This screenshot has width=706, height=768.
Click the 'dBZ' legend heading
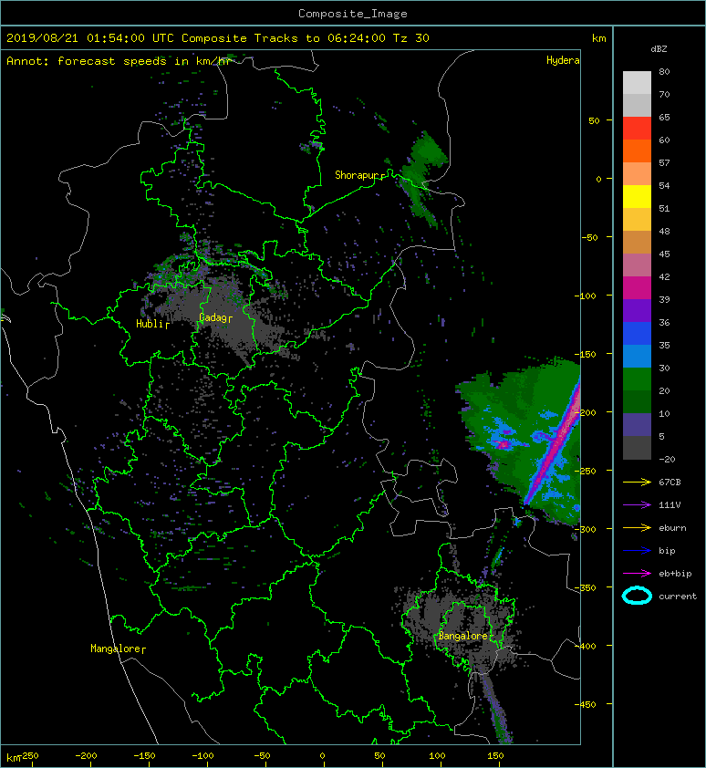[659, 49]
